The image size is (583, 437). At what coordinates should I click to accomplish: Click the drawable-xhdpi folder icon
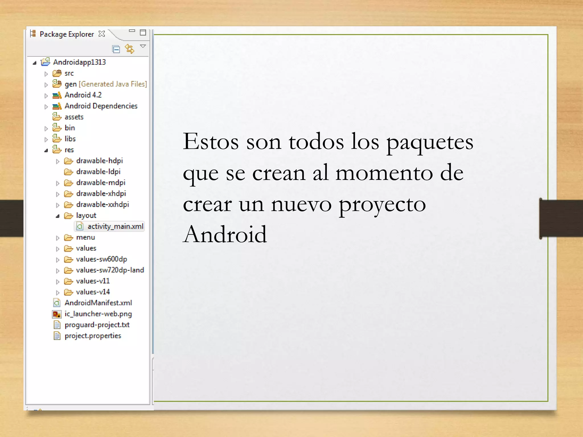pyautogui.click(x=69, y=194)
